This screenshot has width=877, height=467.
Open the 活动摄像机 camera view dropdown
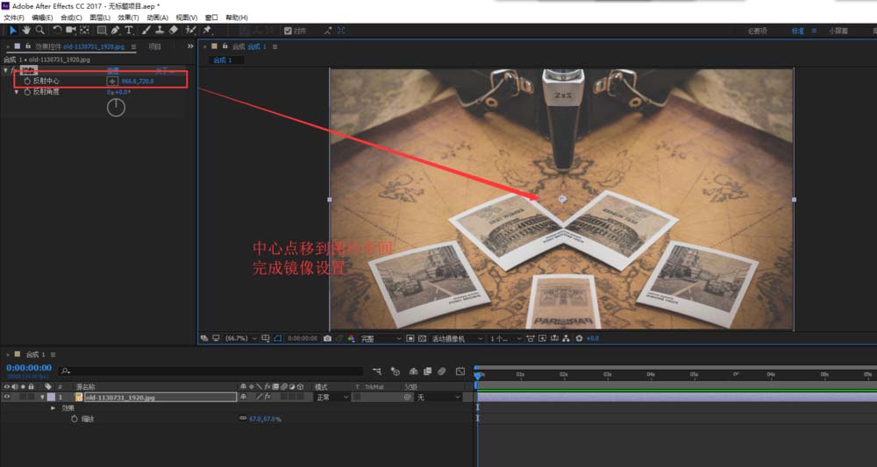[x=457, y=338]
